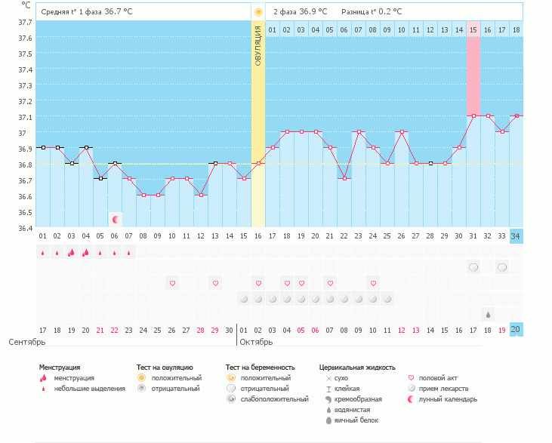The height and width of the screenshot is (443, 552).
Task: Click the medication pill icon on day 15
Action: tap(244, 299)
